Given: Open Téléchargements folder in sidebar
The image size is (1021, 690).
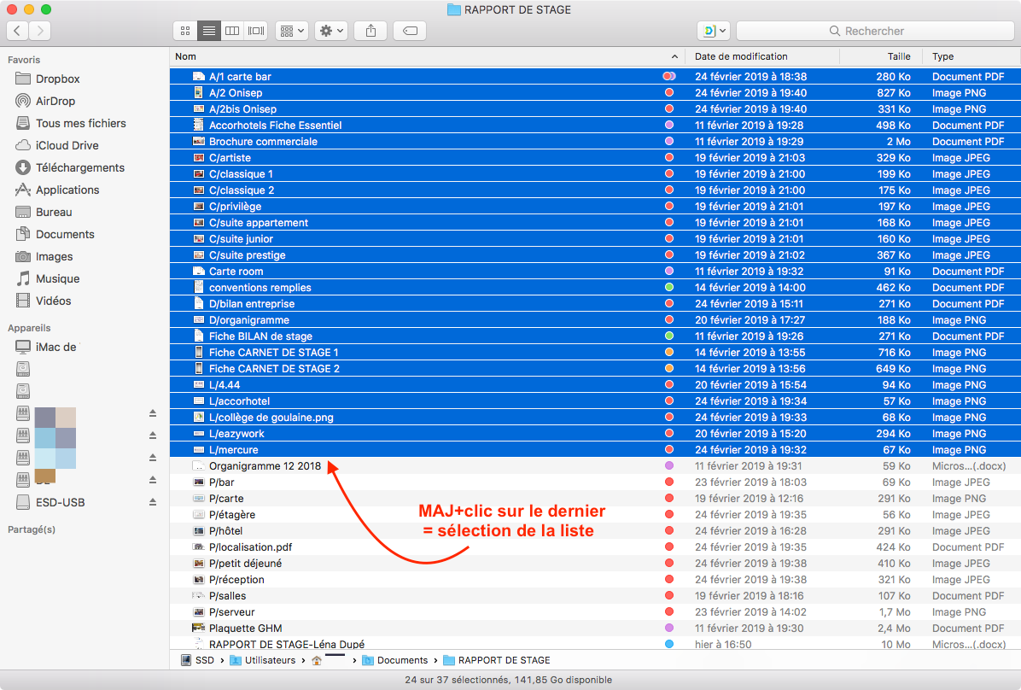Looking at the screenshot, I should point(79,167).
